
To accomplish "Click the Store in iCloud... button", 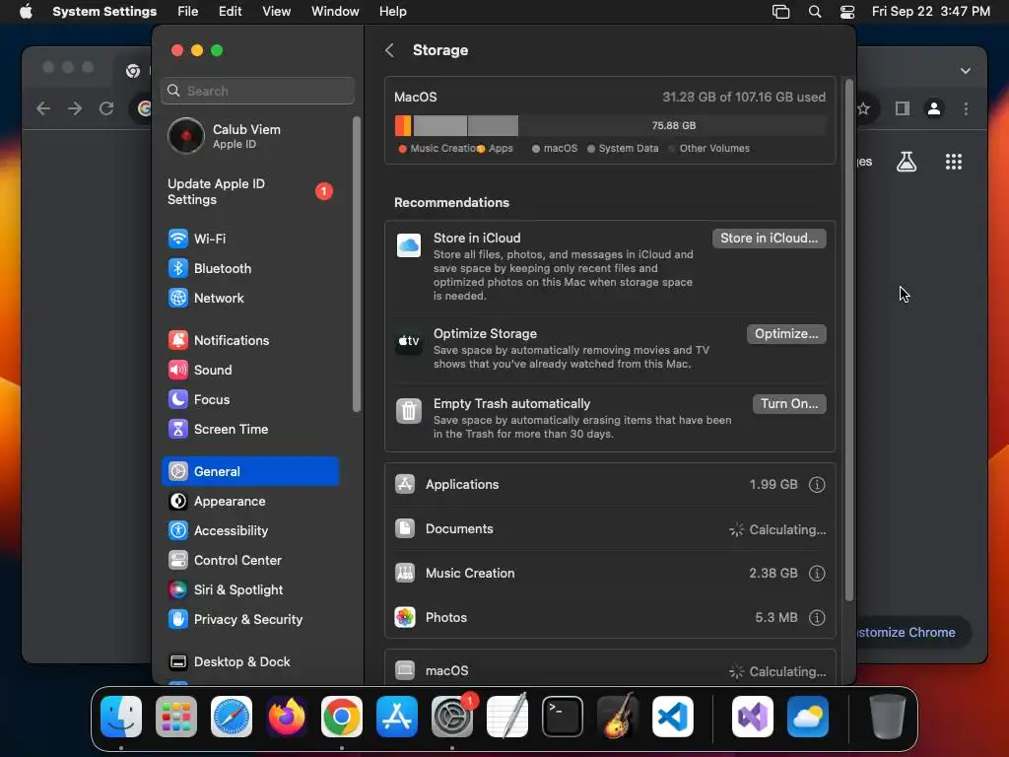I will tap(769, 239).
